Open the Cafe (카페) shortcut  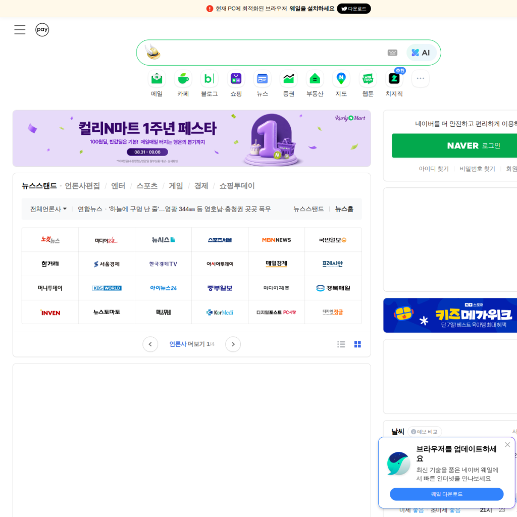pyautogui.click(x=183, y=83)
